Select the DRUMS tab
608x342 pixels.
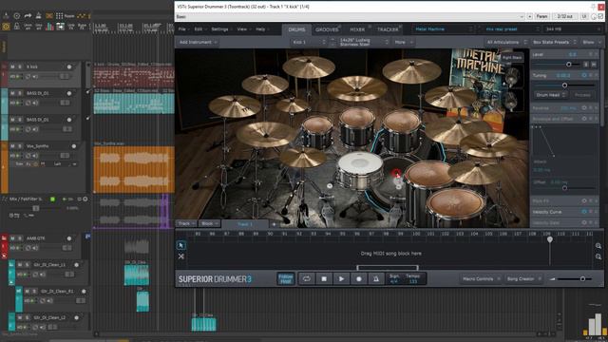pos(296,29)
